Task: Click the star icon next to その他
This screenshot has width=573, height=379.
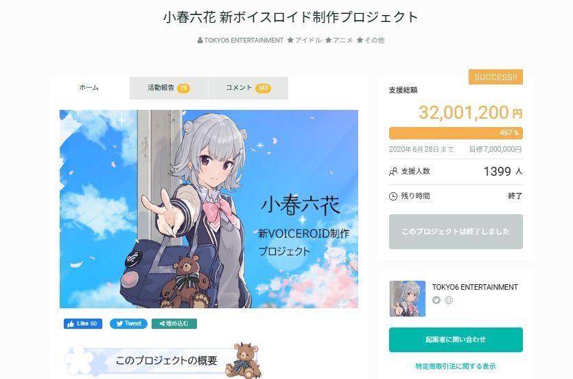Action: point(360,41)
